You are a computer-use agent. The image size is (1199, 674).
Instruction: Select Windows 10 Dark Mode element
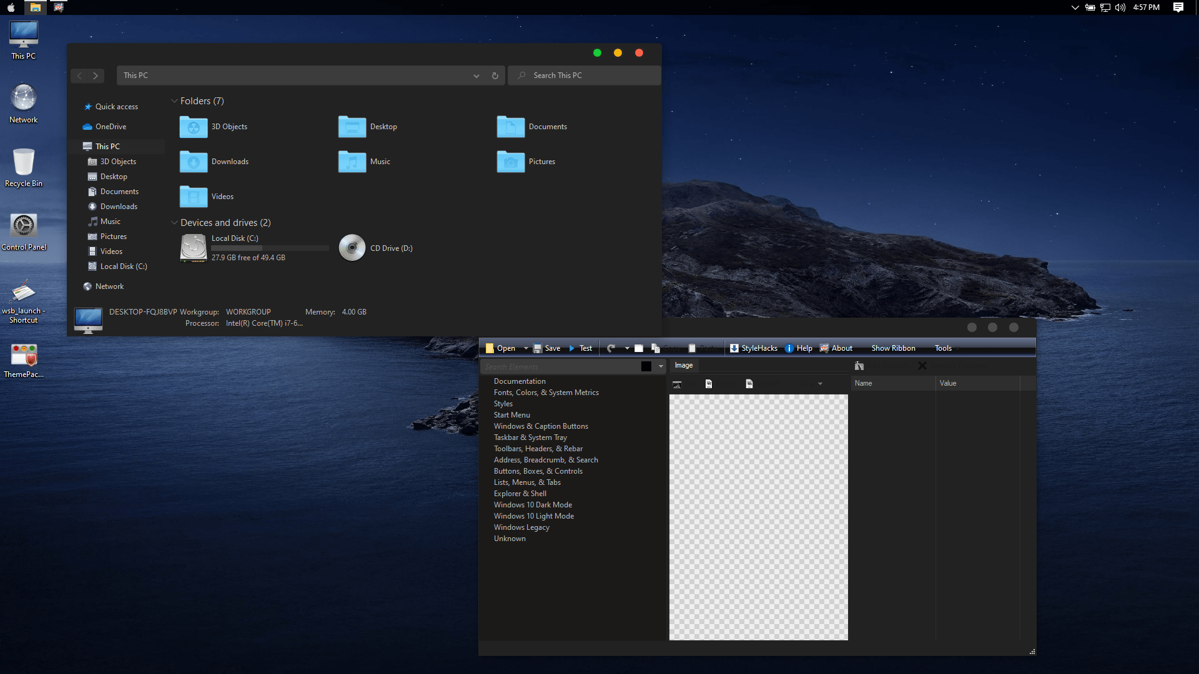[533, 505]
